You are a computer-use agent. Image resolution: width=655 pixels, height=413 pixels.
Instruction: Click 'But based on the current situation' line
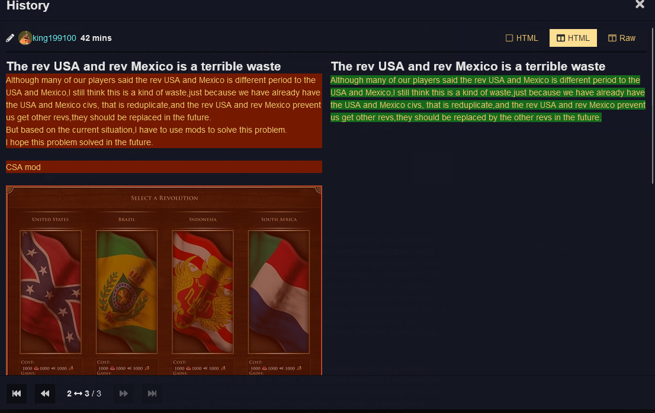[x=146, y=130]
